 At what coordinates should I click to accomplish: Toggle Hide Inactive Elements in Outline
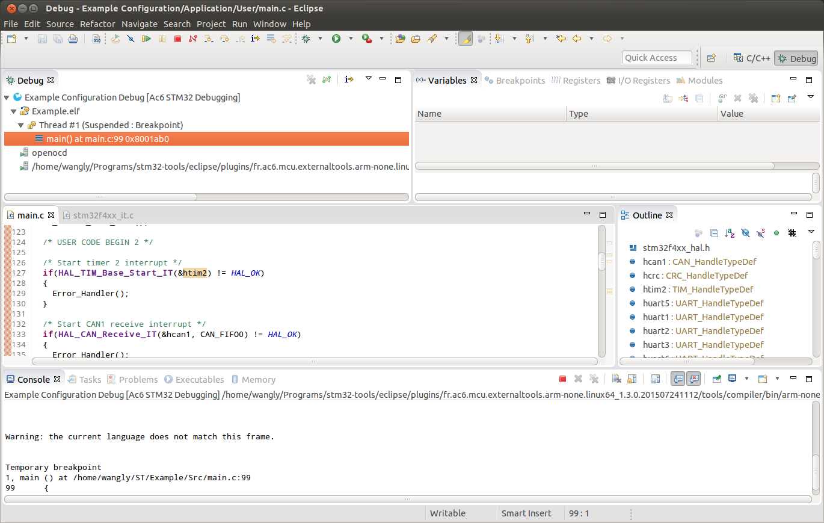[x=792, y=232]
